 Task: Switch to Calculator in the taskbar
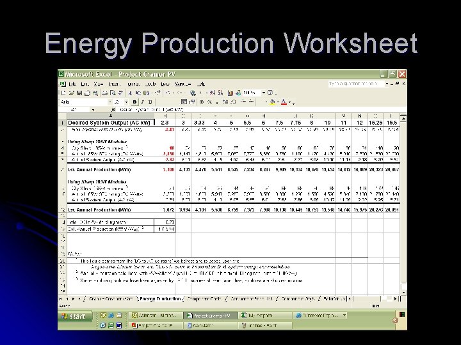(x=210, y=325)
